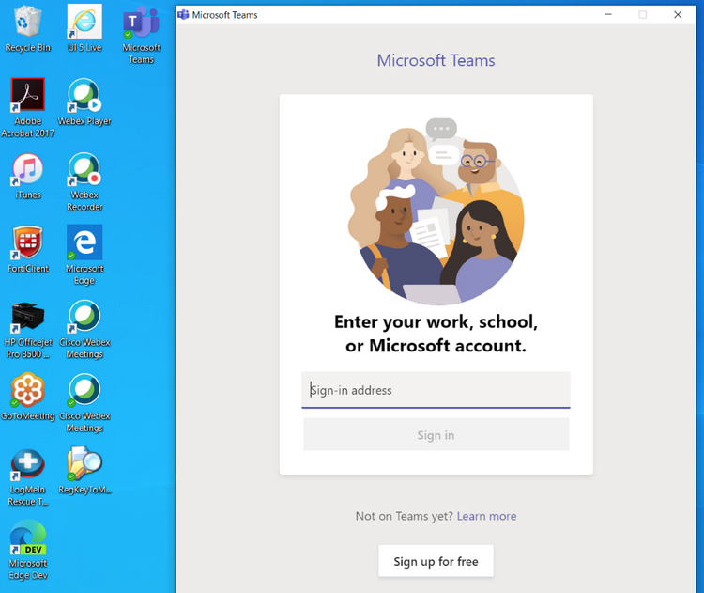Click the 'Not on Teams yet?' text

(405, 516)
